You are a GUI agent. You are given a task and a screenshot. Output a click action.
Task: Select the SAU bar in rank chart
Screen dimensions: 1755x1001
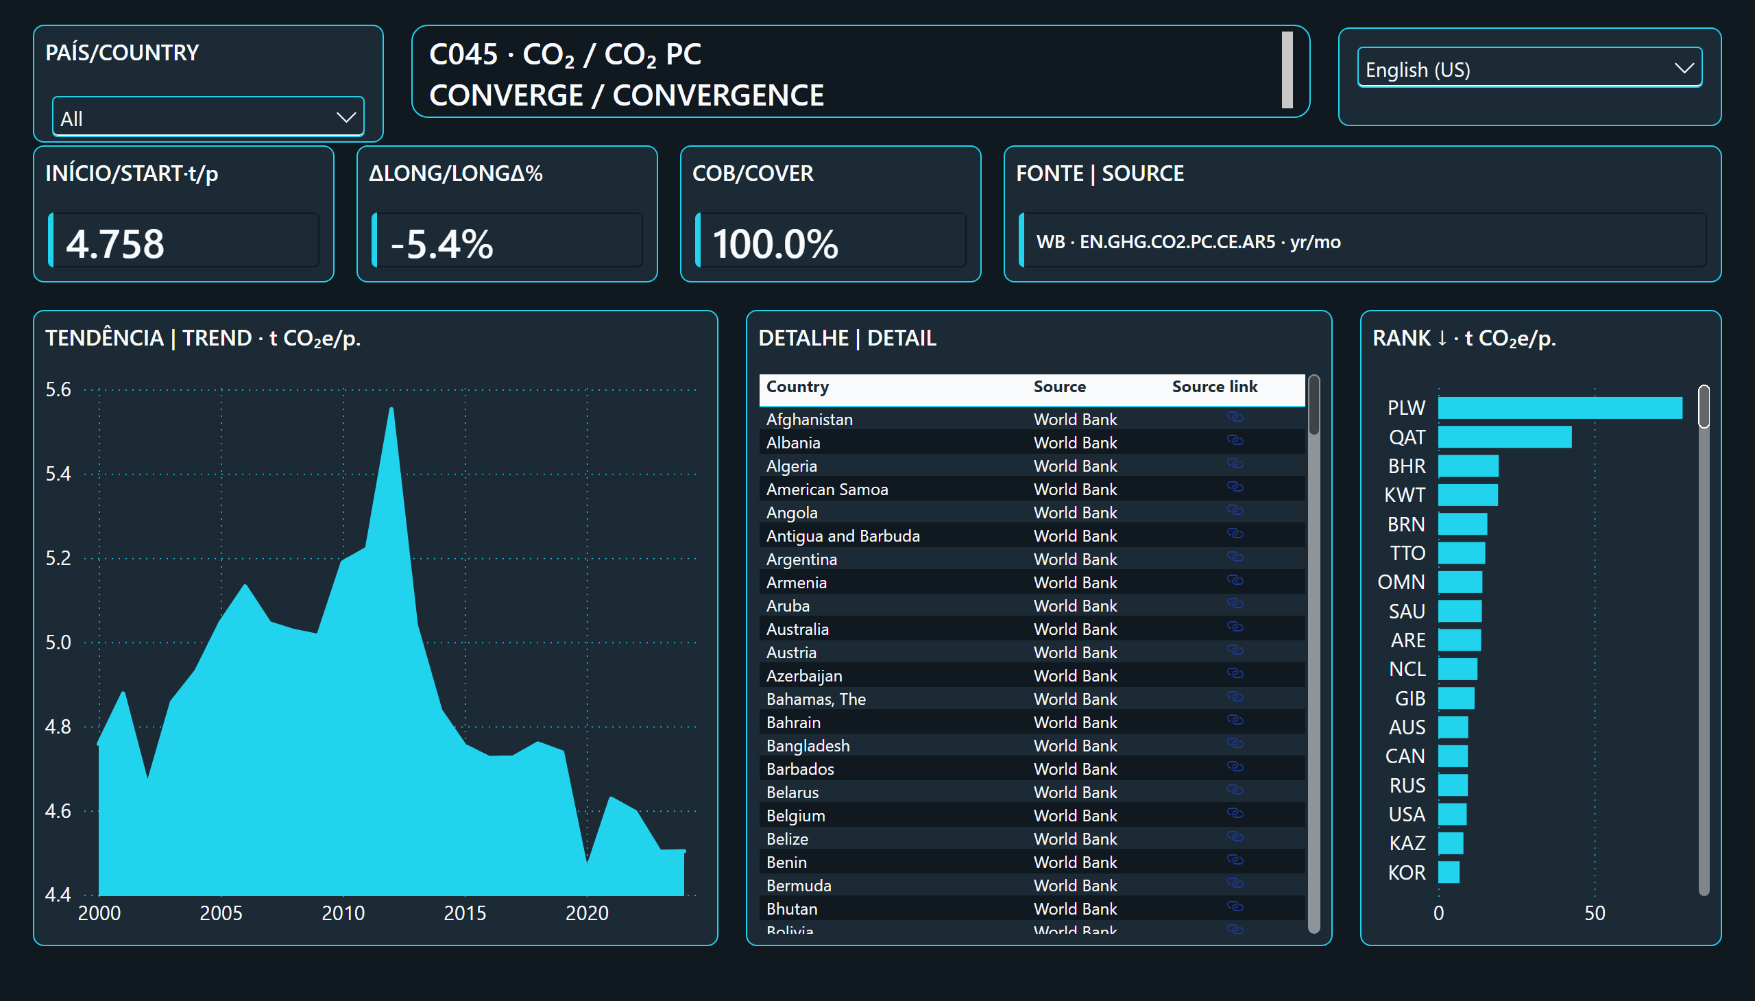(1460, 611)
